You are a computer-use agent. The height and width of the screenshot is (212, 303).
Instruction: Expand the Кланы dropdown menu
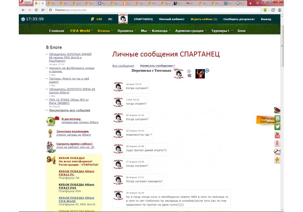pos(105,31)
